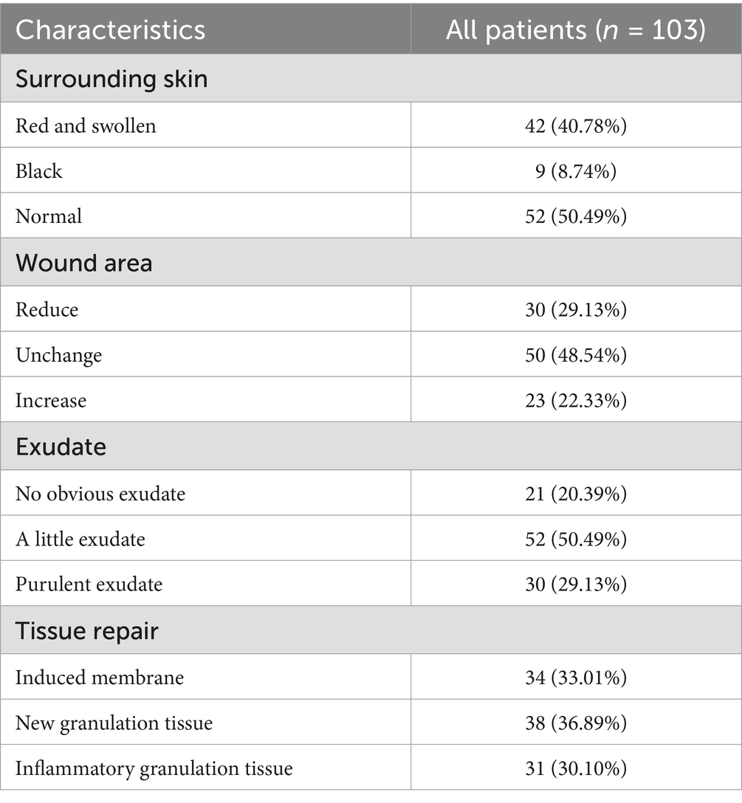Image resolution: width=742 pixels, height=803 pixels.
Task: Select the No obvious exudate label
Action: click(x=100, y=493)
